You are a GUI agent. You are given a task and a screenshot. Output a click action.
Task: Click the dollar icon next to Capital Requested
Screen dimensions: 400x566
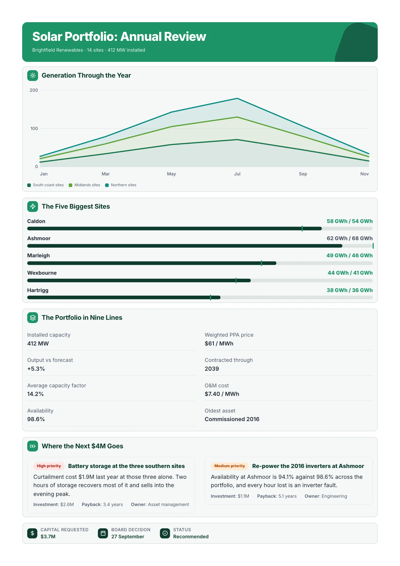coord(32,533)
